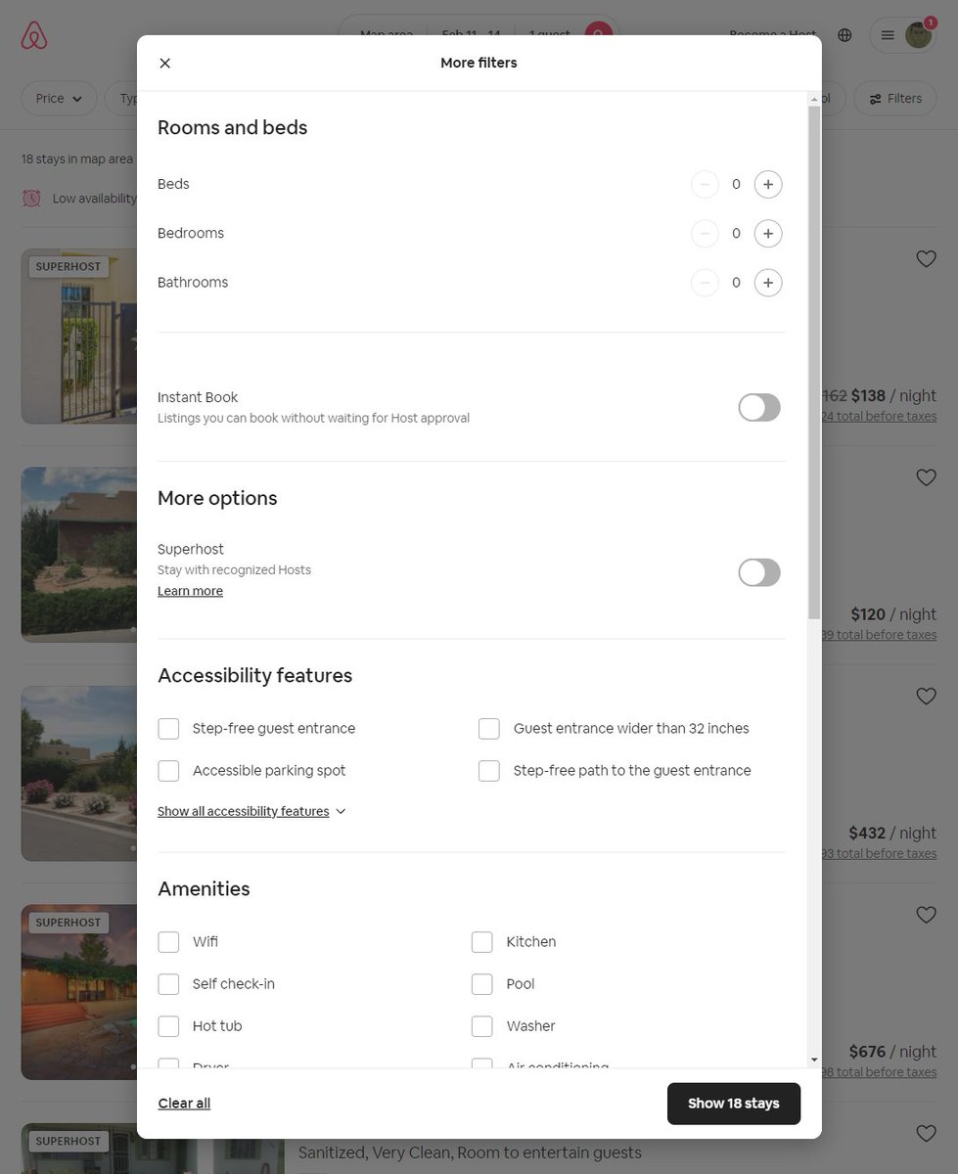This screenshot has height=1174, width=958.
Task: Open the user profile menu
Action: (x=902, y=35)
